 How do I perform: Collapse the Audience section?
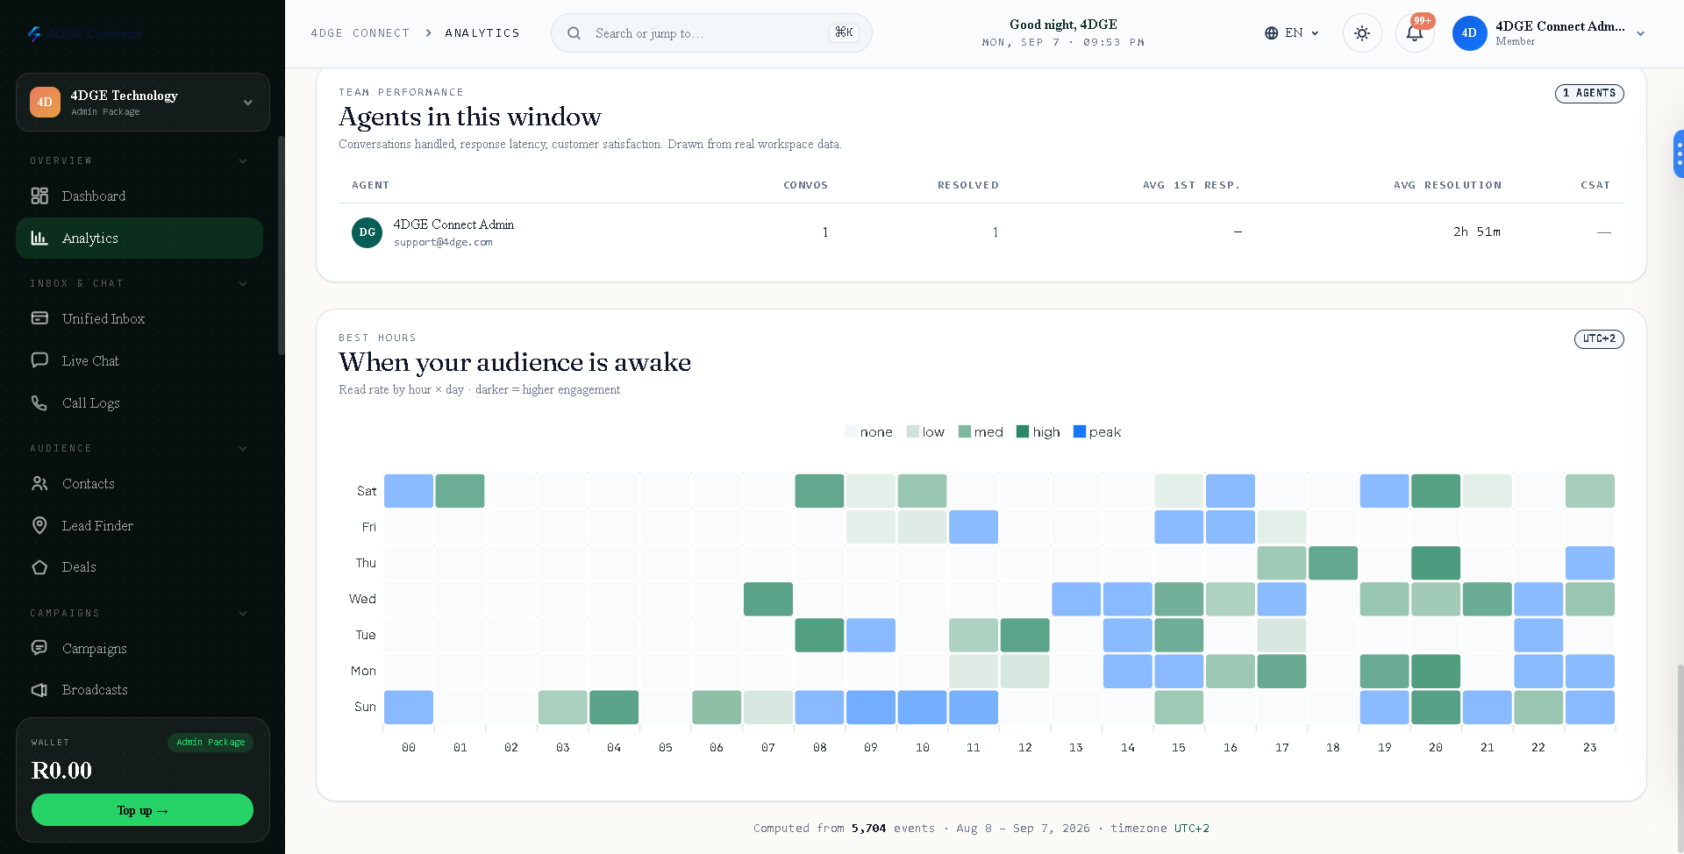243,448
